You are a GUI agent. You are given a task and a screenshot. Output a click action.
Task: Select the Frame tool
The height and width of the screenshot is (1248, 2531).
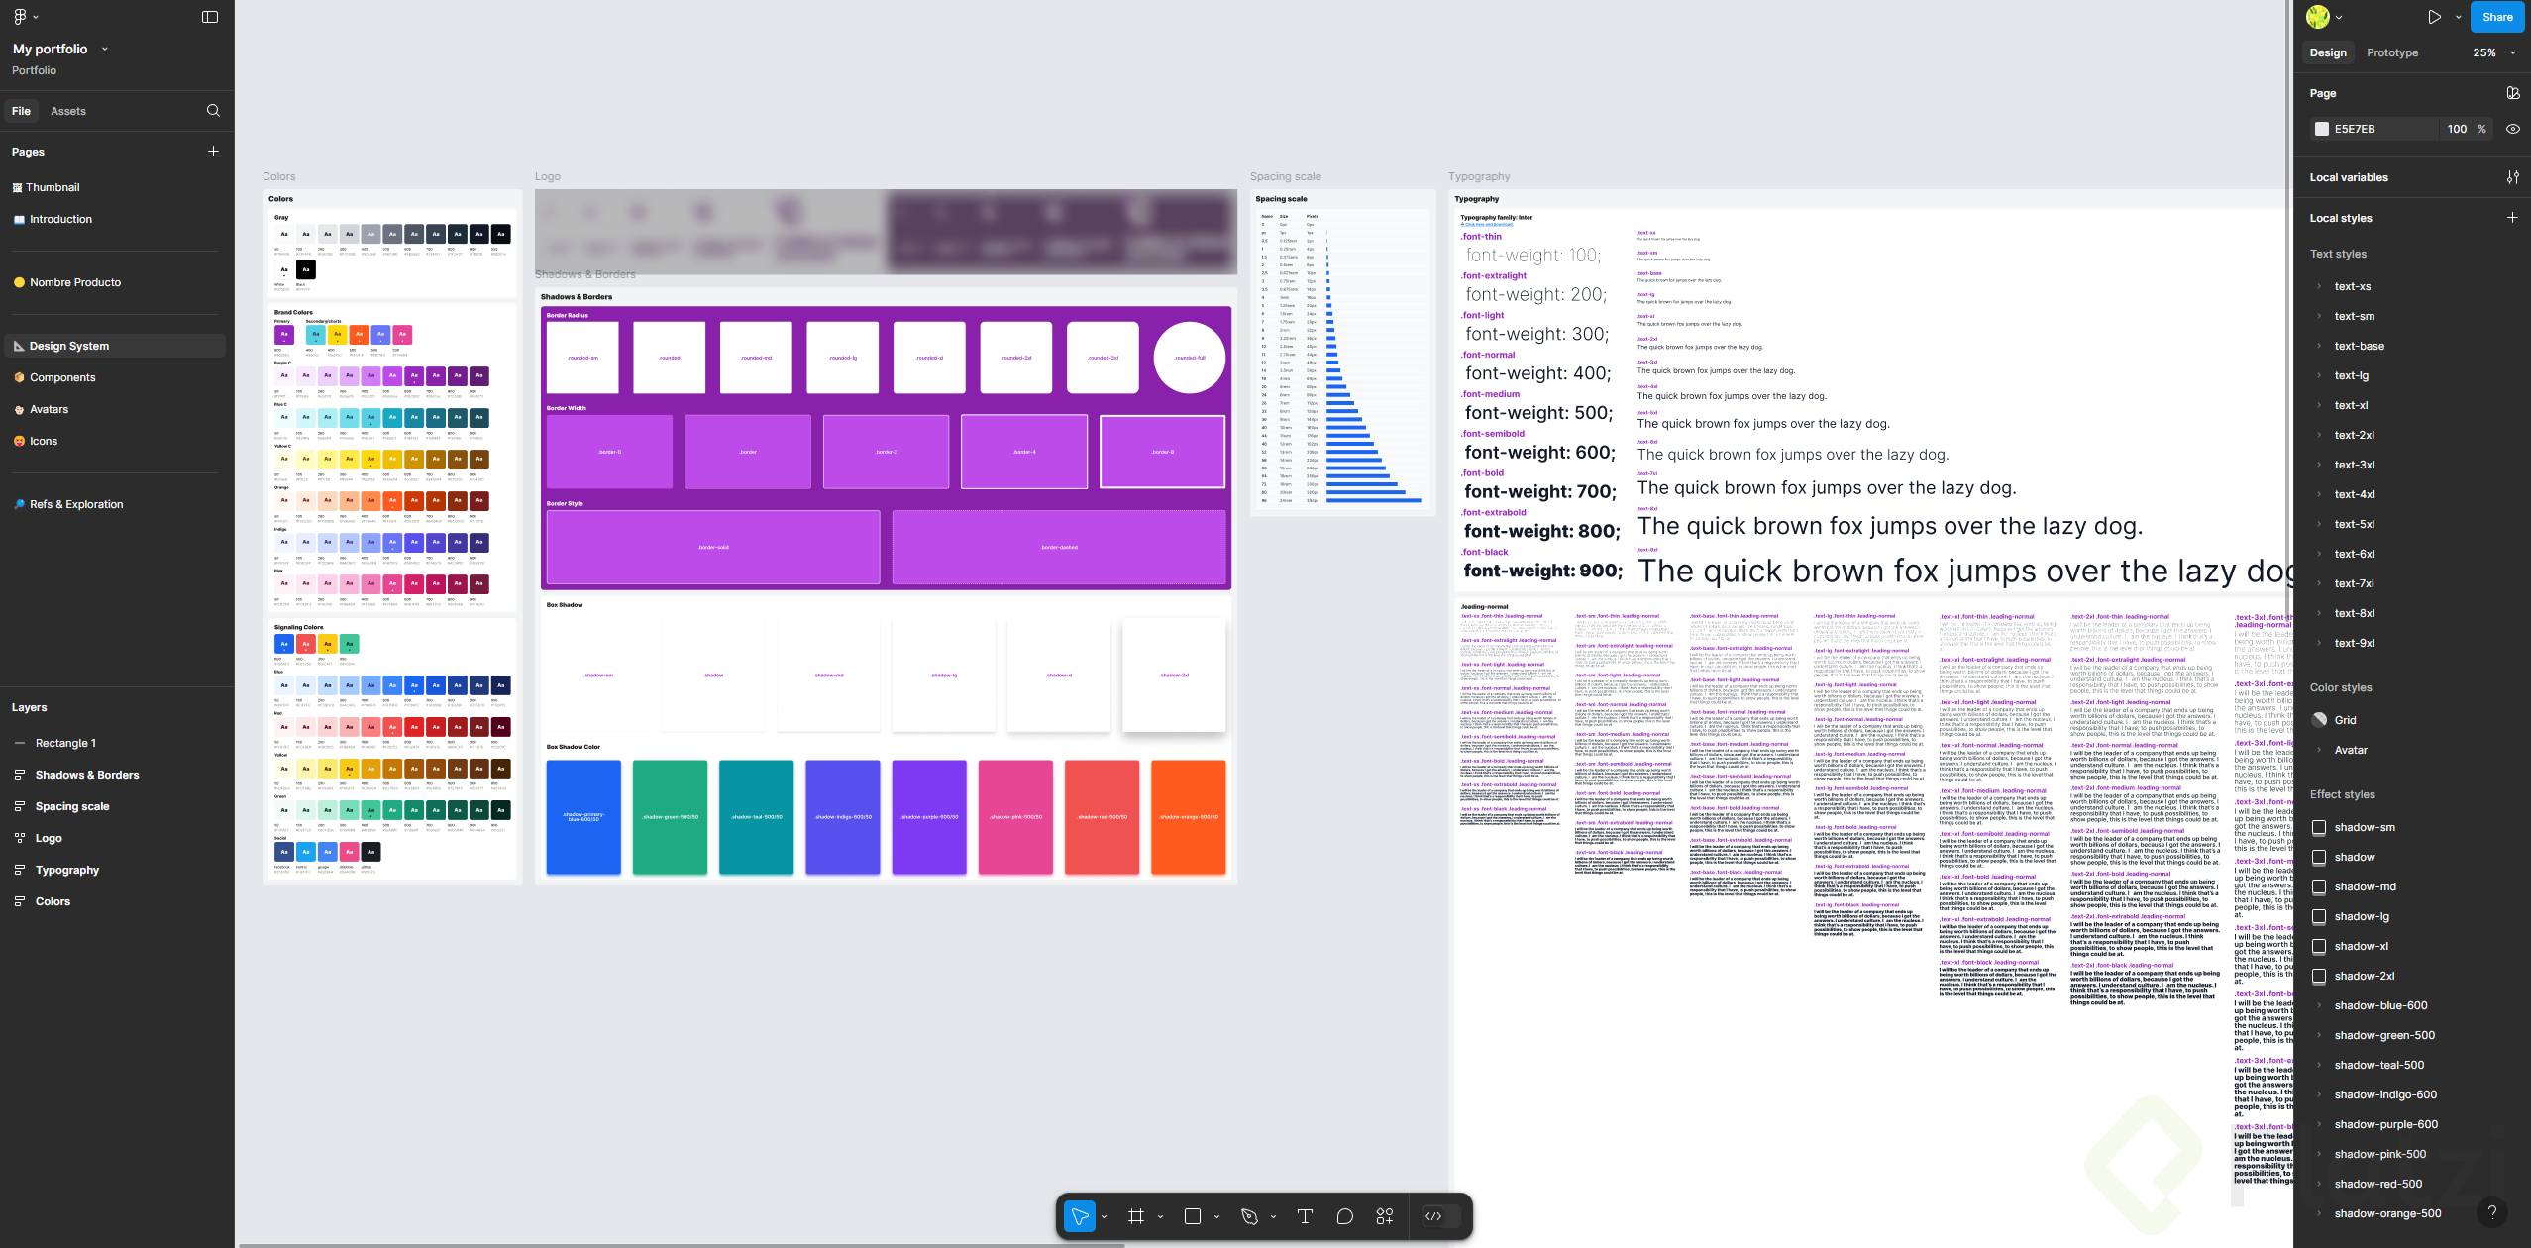(x=1136, y=1216)
